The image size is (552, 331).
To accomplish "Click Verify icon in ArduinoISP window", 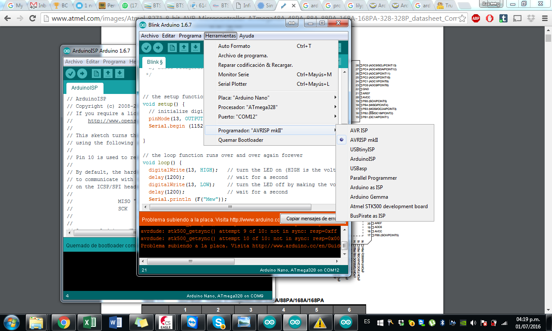I will [x=70, y=73].
